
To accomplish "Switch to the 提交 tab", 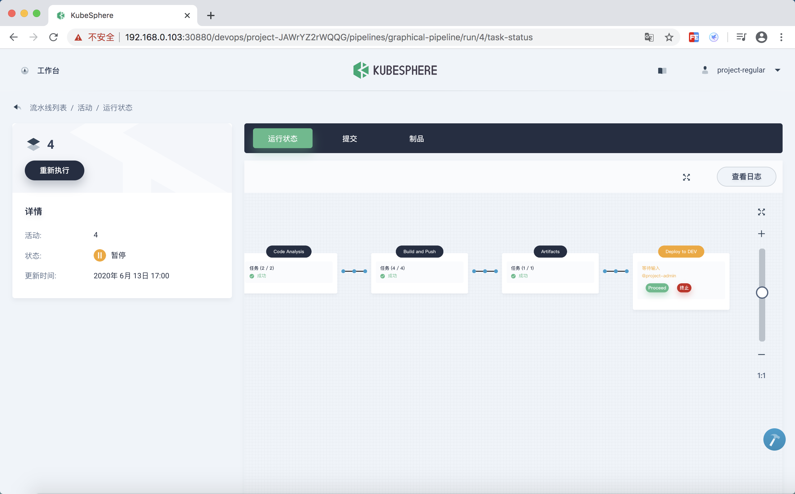I will click(x=349, y=139).
